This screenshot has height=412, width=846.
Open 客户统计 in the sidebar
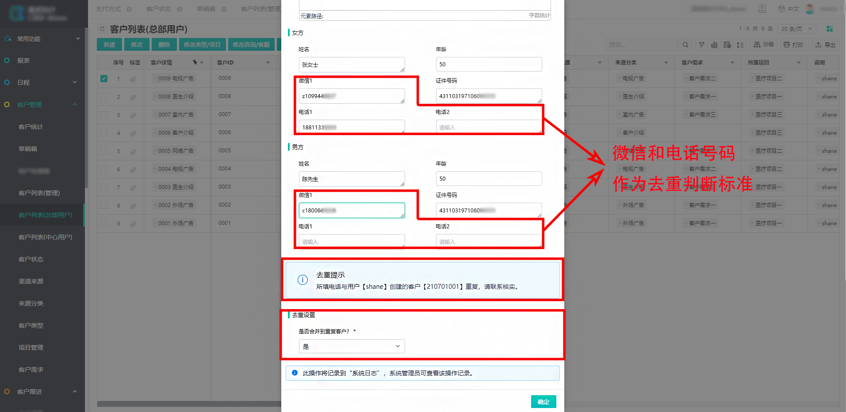click(x=31, y=127)
